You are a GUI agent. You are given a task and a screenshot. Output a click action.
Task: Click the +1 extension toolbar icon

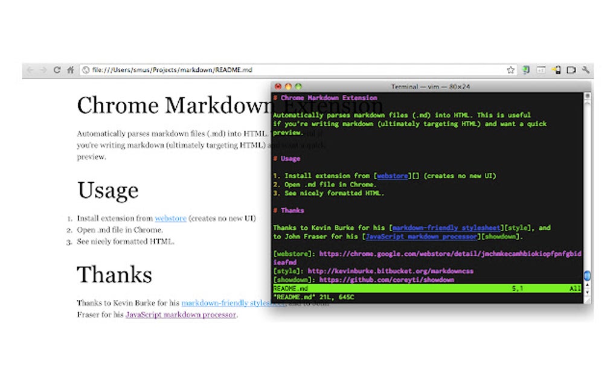[542, 69]
